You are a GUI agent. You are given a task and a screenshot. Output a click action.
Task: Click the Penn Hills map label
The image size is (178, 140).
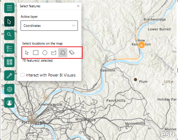click(x=116, y=100)
